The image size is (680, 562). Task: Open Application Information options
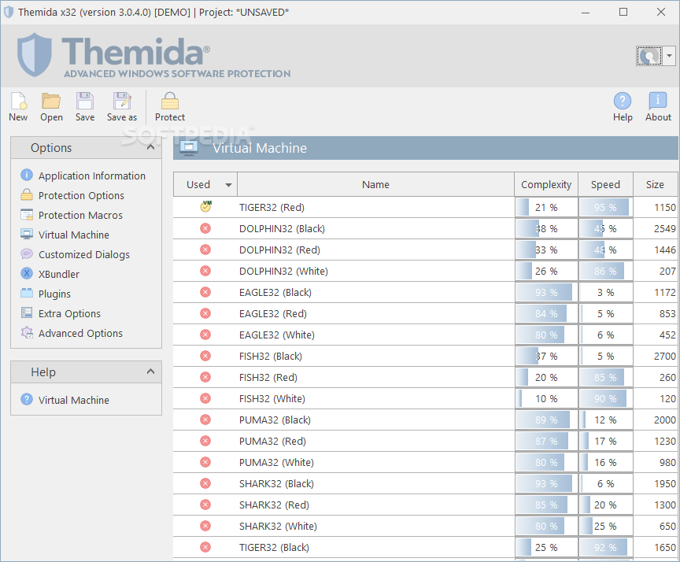[92, 176]
